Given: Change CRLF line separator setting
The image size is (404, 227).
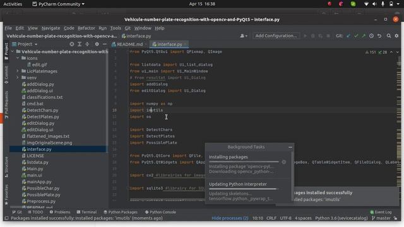Looking at the screenshot, I should point(271,218).
